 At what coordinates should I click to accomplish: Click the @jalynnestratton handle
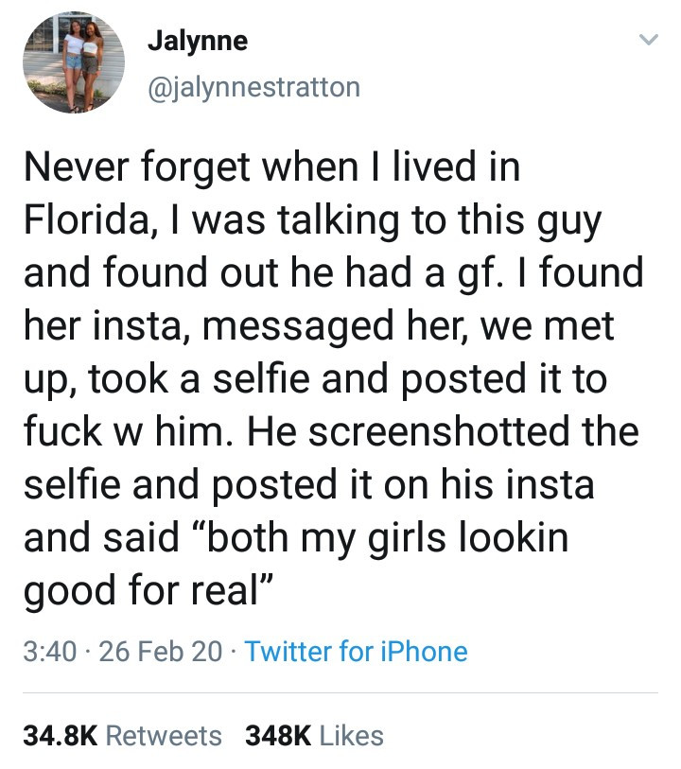click(253, 87)
